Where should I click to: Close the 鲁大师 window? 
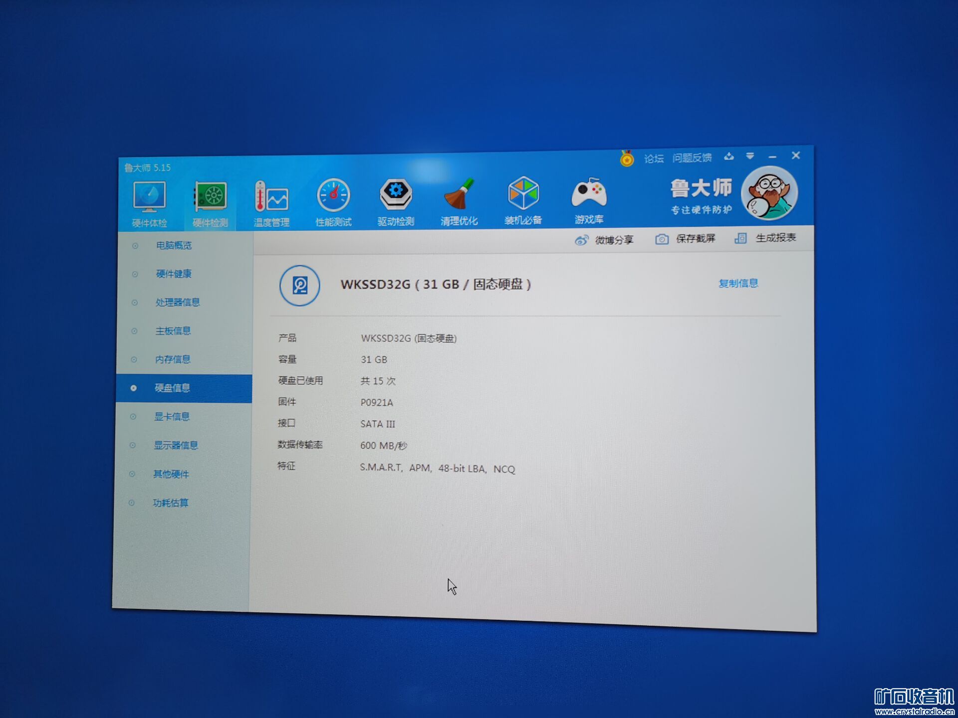click(x=796, y=156)
